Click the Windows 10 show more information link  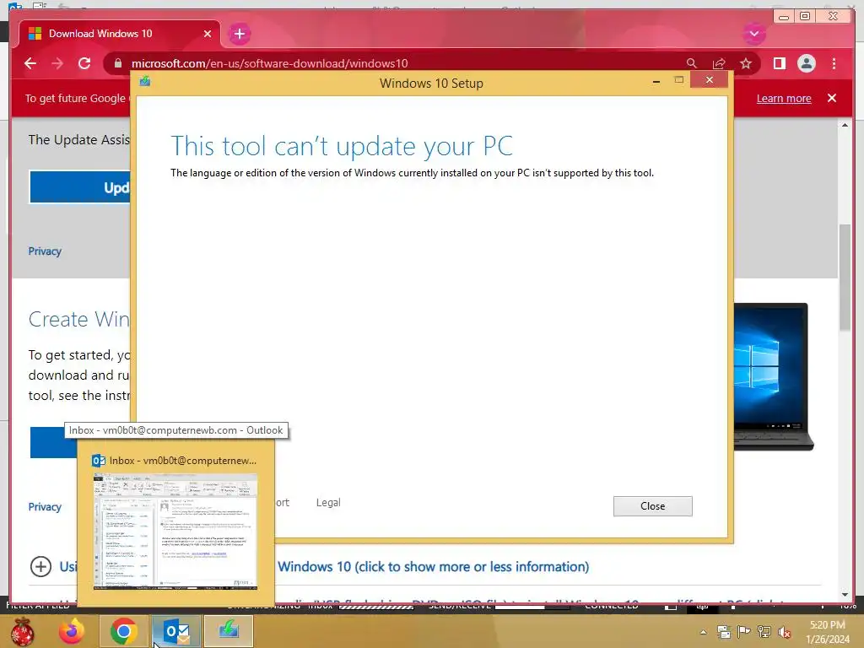coord(433,566)
